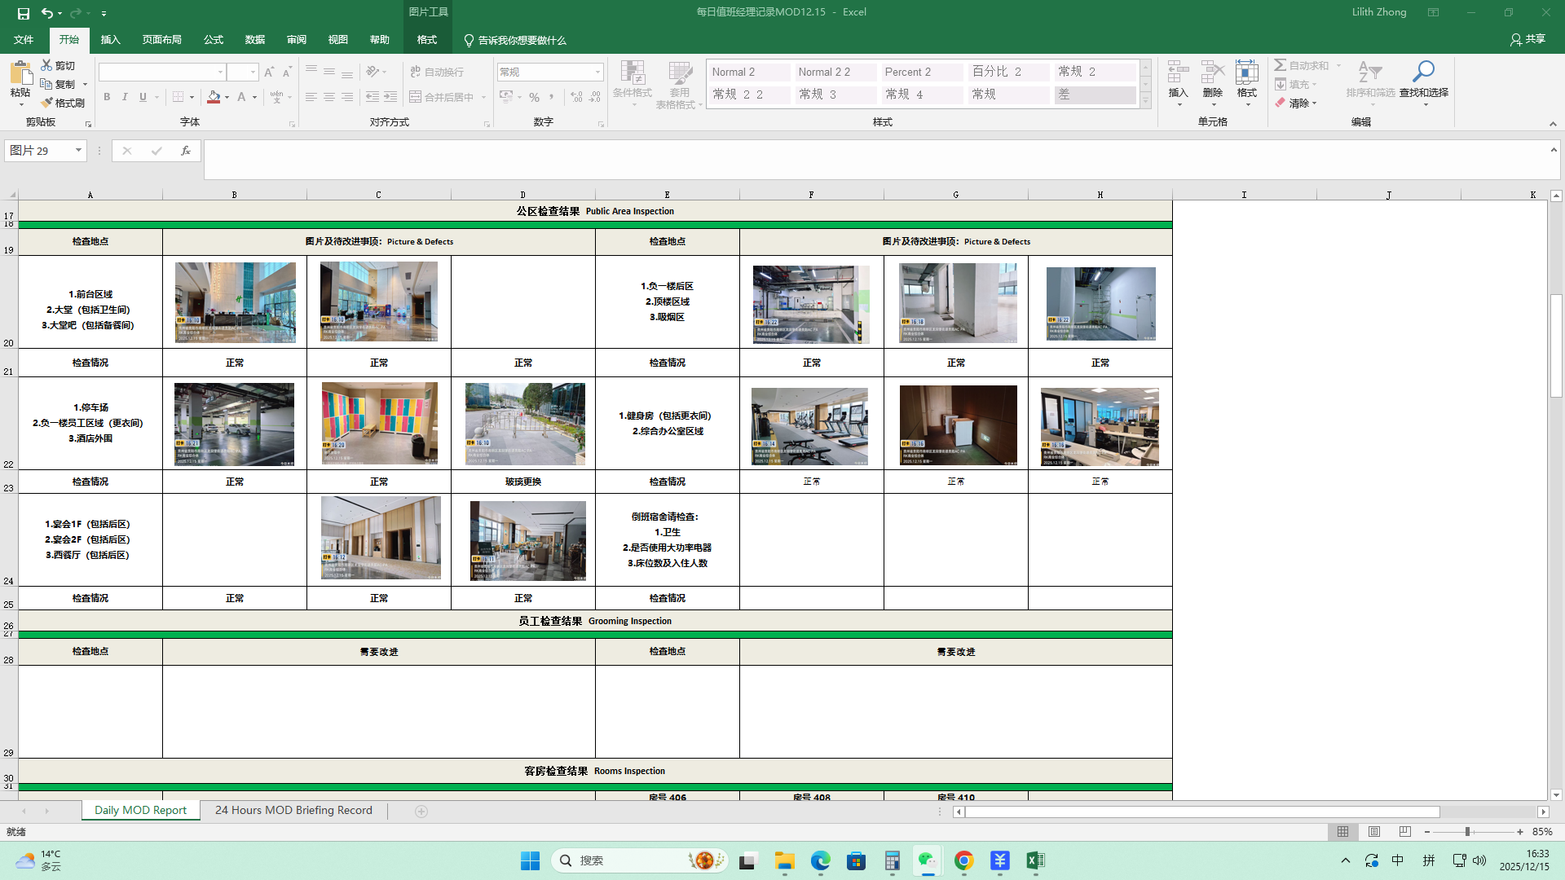Click the Insert Function fx icon
This screenshot has height=880, width=1565.
186,151
